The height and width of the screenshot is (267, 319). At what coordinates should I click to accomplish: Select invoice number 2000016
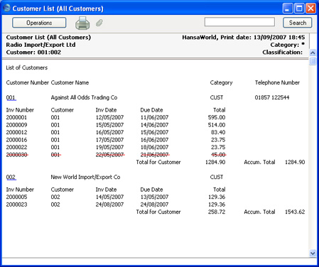pyautogui.click(x=16, y=140)
